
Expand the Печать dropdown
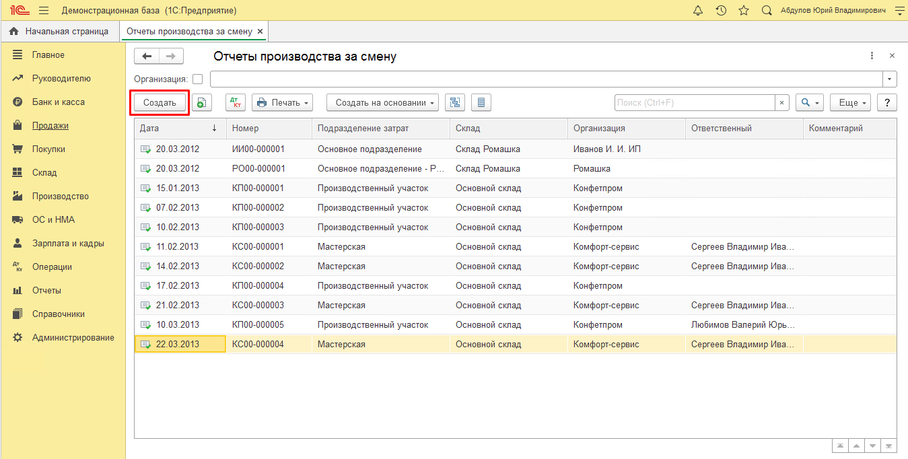pos(283,102)
